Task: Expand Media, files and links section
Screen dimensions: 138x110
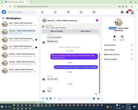Action: [118, 55]
